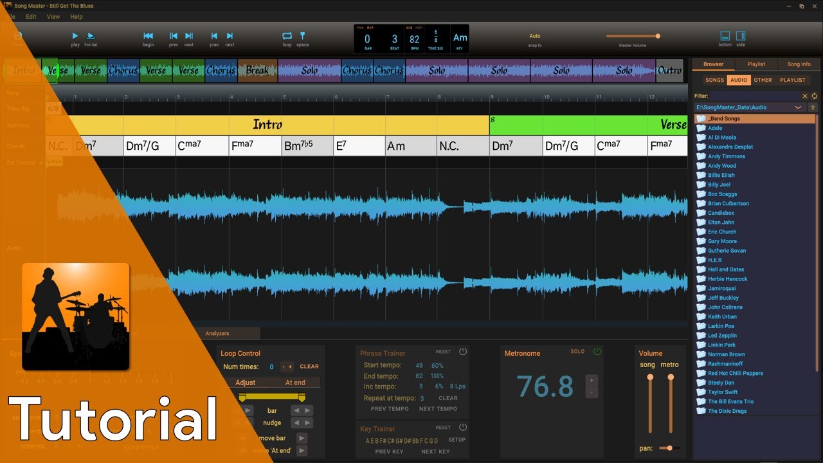Click CLEAR in Loop Control
This screenshot has height=463, width=823.
click(309, 367)
